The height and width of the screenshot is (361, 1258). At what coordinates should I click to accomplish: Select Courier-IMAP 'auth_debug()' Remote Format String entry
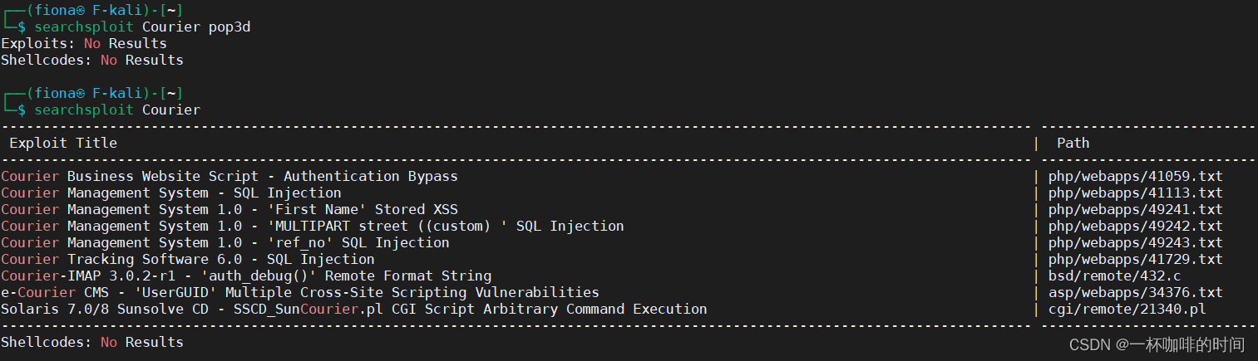coord(246,276)
